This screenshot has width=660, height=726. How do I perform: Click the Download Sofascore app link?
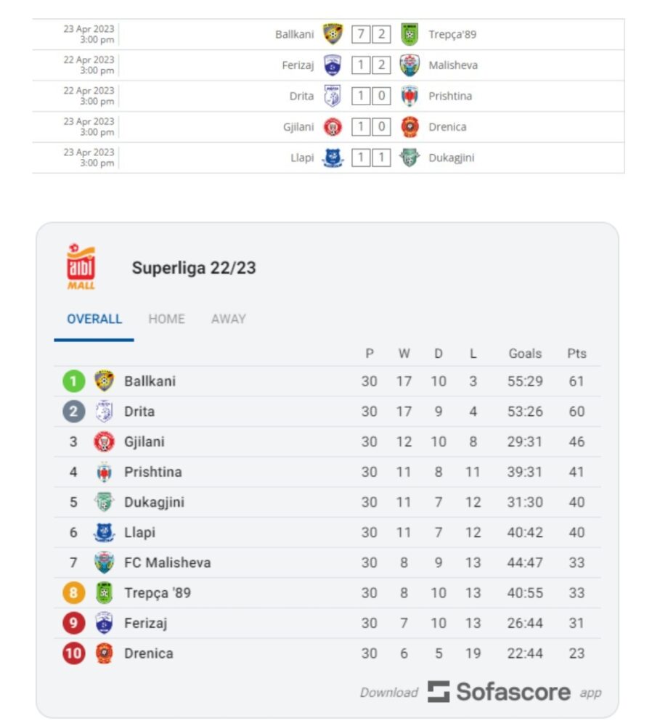(481, 692)
